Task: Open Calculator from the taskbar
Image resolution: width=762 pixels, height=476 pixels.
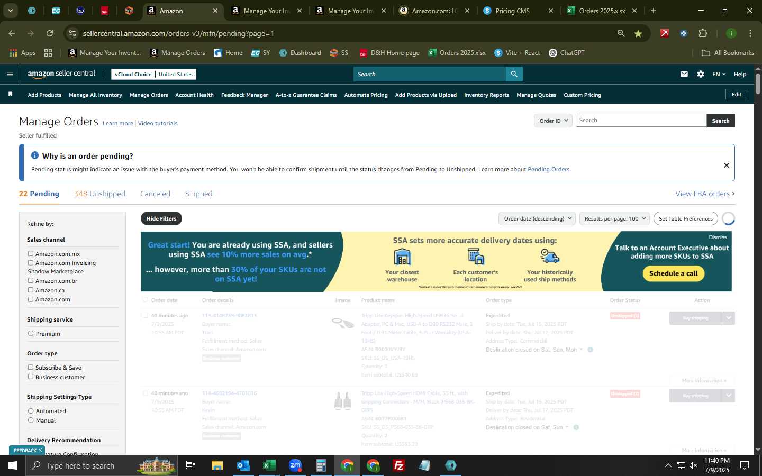Action: point(321,465)
